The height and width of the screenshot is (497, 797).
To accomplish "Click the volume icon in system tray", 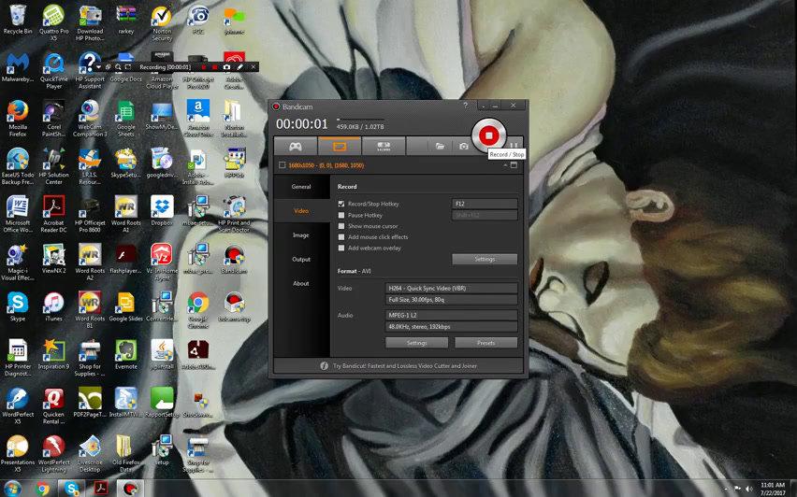I will pos(747,489).
